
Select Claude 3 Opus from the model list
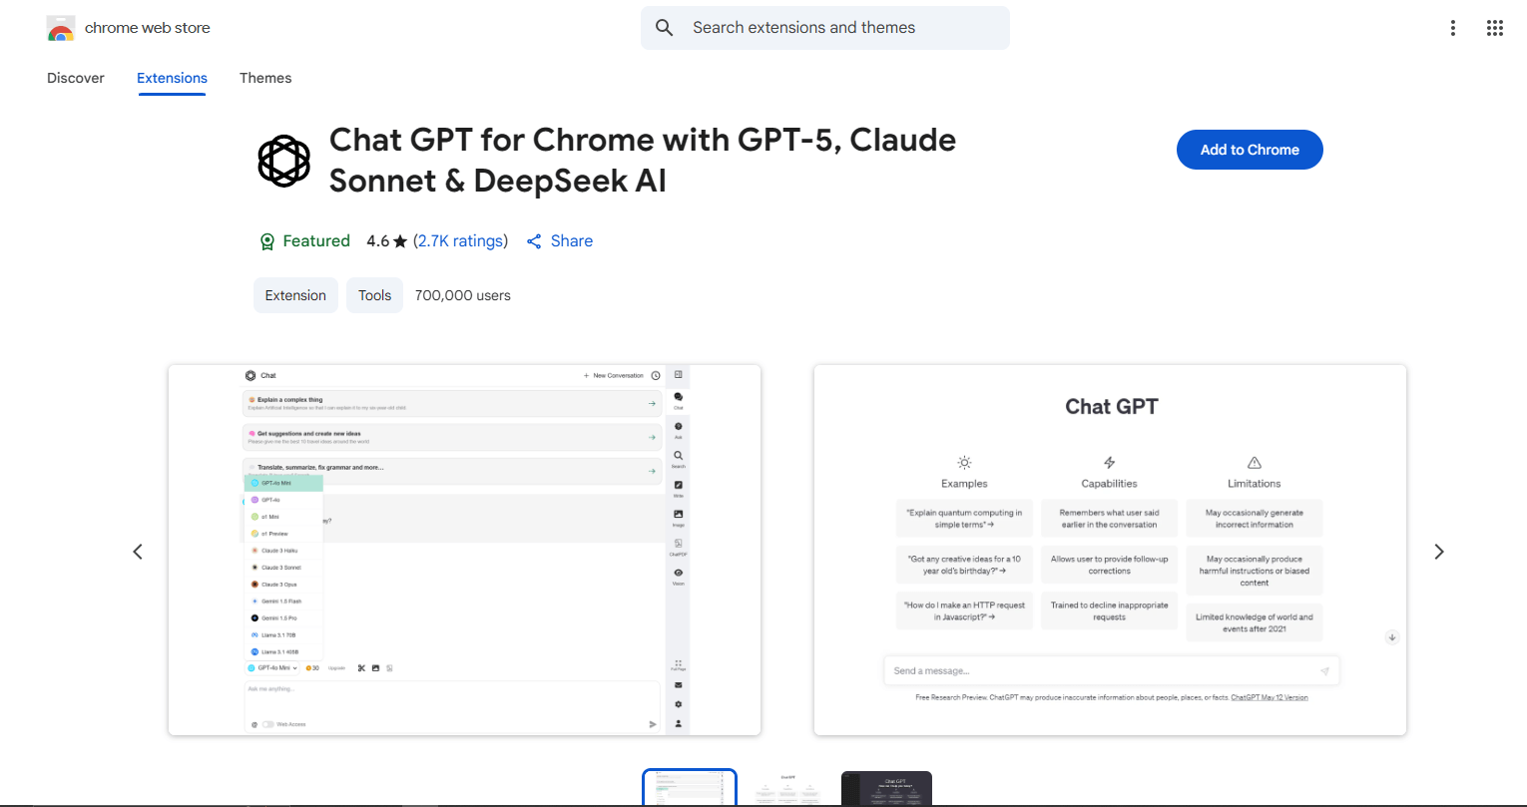pos(276,585)
